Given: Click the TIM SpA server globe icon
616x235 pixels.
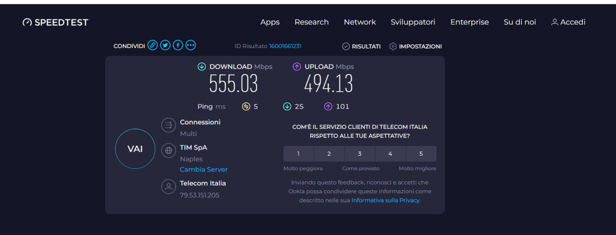Looking at the screenshot, I should [168, 150].
